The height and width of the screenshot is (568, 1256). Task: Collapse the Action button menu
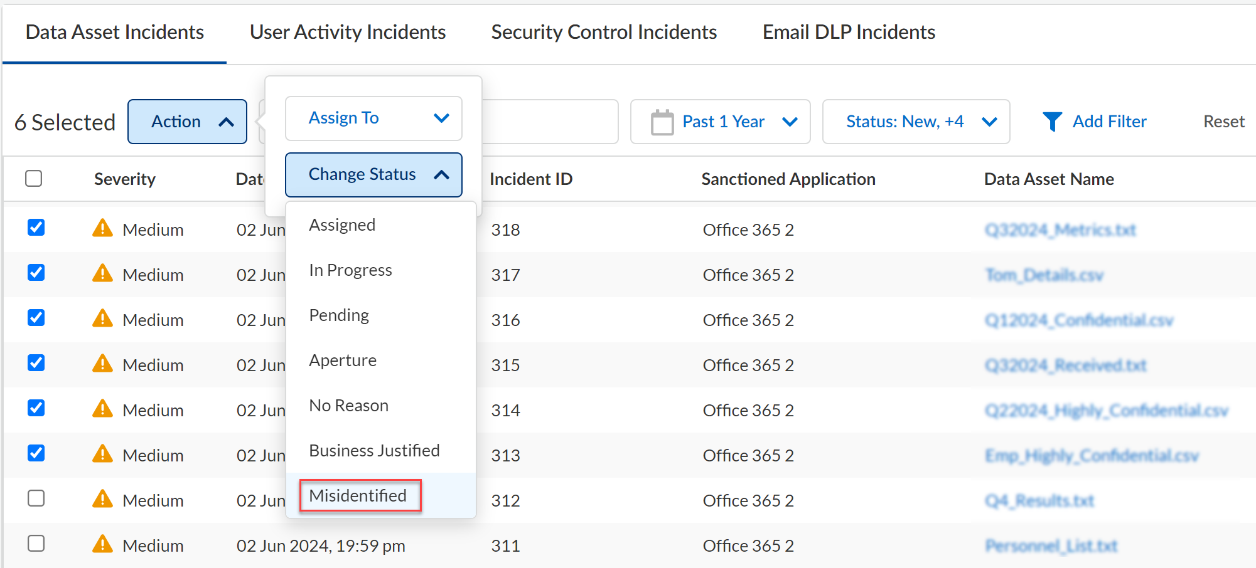[x=187, y=122]
